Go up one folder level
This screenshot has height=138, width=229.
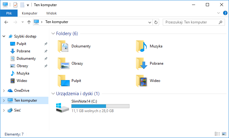(29, 22)
